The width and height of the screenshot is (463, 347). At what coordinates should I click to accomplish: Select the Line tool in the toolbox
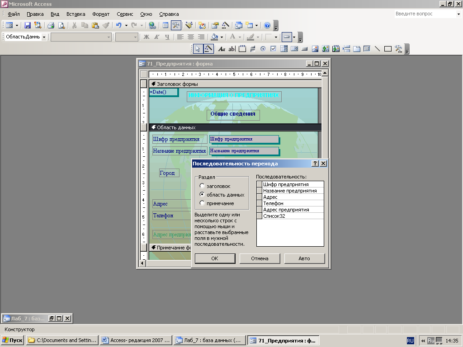[378, 49]
